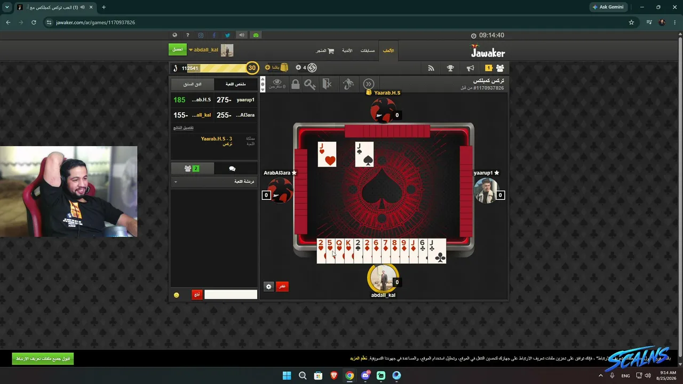Open the تعلّم المزيد learn more cookie link

click(x=359, y=358)
